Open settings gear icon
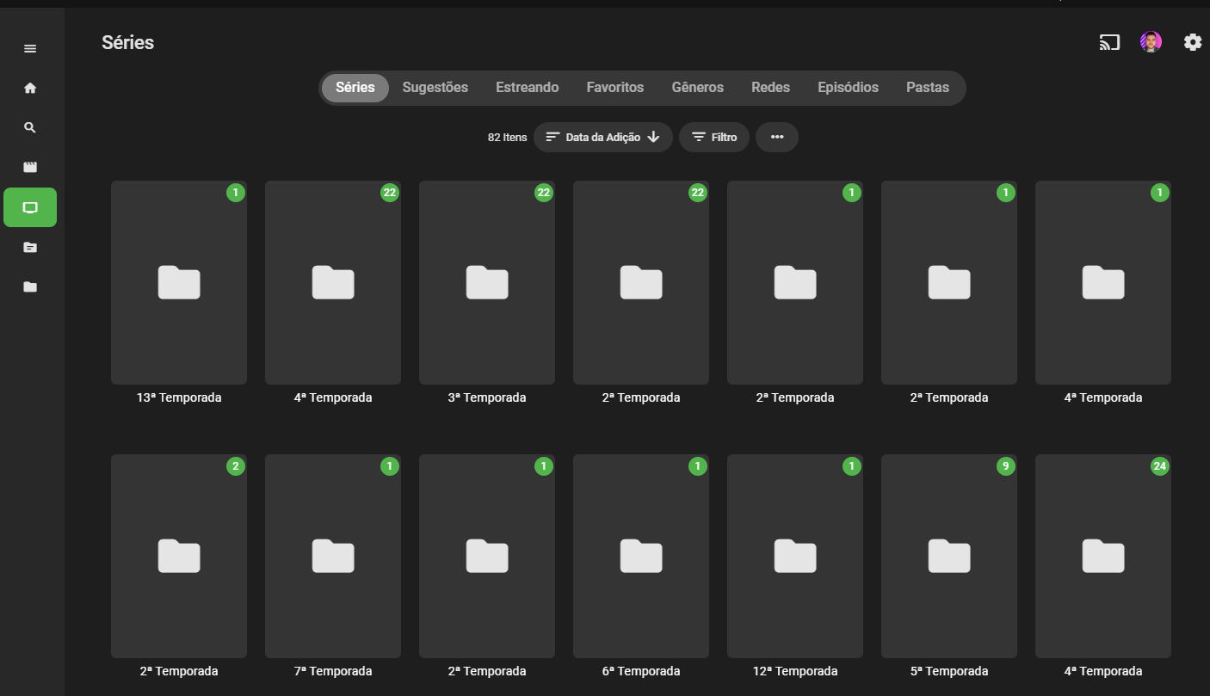The image size is (1210, 696). pos(1193,42)
